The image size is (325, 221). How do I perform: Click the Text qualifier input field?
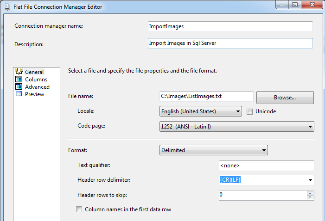tap(266, 165)
